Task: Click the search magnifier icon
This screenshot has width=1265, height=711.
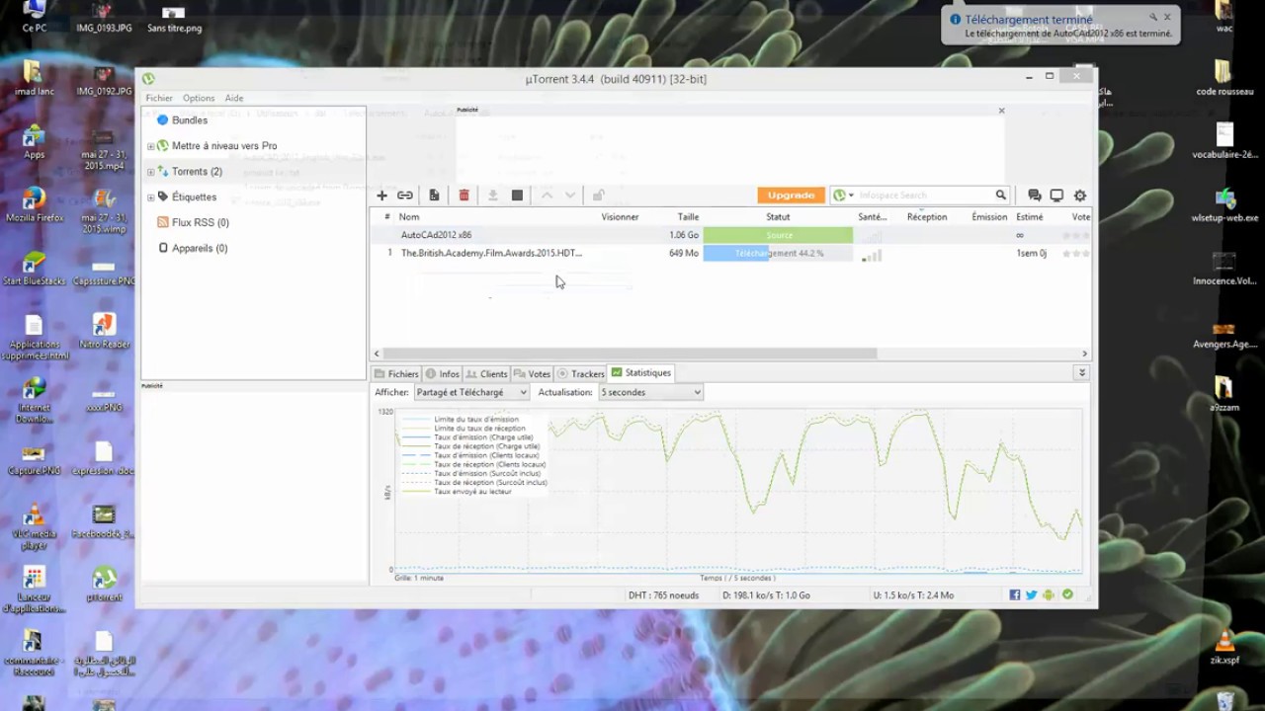Action: click(1000, 196)
